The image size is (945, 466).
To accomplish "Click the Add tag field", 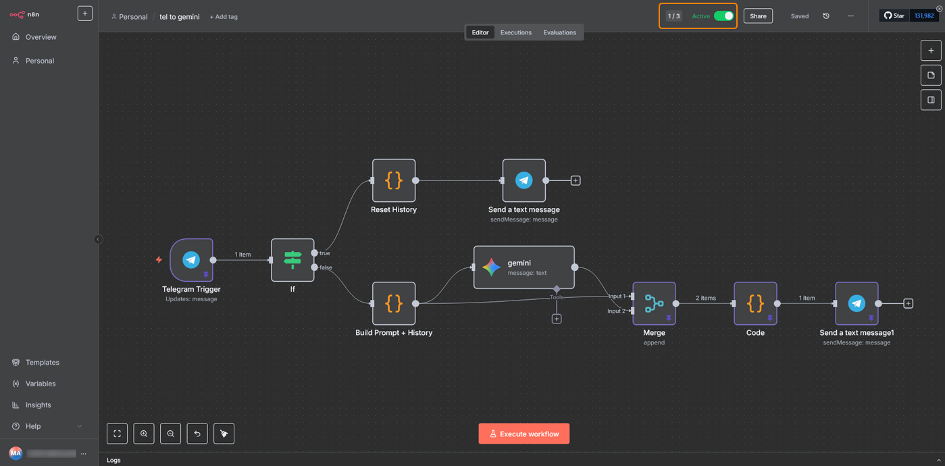I will coord(224,17).
